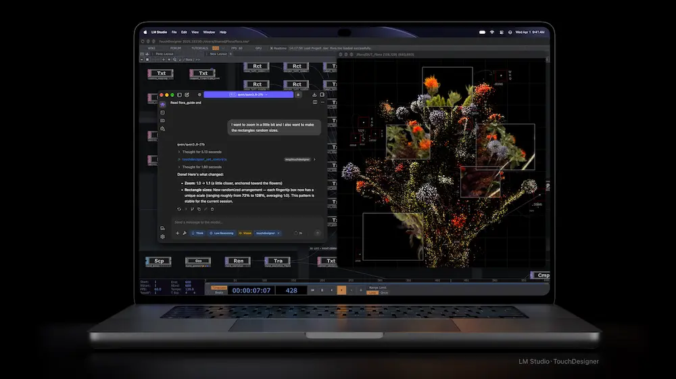The height and width of the screenshot is (379, 676).
Task: Open the Edit menu
Action: click(x=184, y=32)
